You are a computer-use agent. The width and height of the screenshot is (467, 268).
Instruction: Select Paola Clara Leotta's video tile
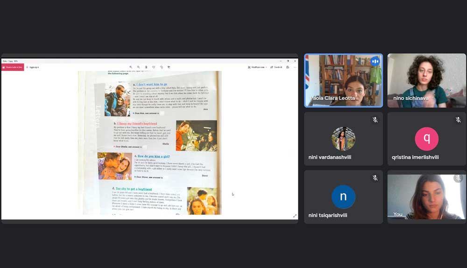[343, 81]
